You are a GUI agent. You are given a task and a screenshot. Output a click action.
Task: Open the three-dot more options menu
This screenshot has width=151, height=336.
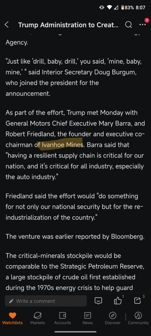[142, 25]
